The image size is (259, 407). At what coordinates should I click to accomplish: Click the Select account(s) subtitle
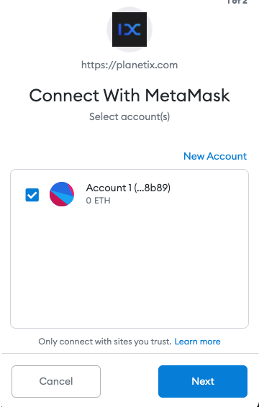(129, 116)
